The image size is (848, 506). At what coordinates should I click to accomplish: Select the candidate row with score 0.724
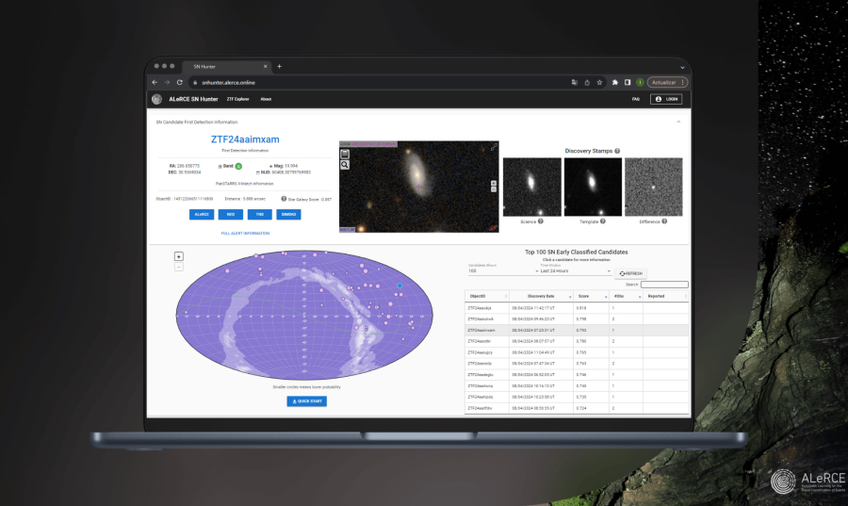(x=577, y=408)
